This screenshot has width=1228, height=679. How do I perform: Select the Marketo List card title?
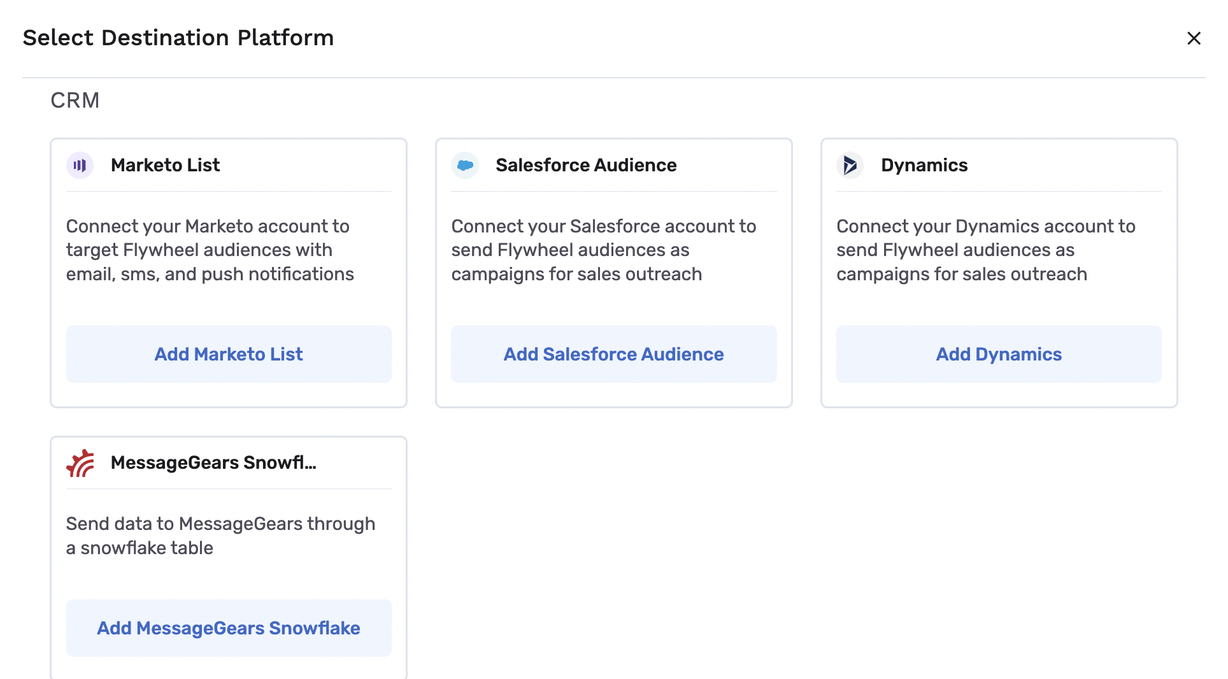(x=165, y=165)
